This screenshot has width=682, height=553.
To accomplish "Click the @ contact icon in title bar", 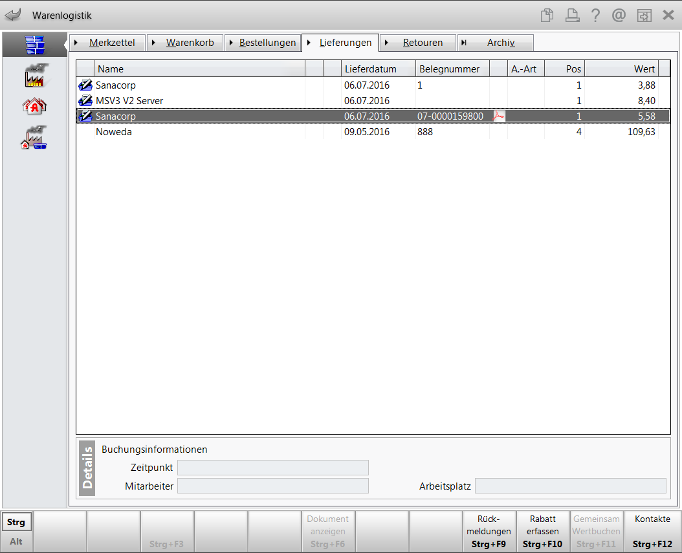I will [619, 16].
